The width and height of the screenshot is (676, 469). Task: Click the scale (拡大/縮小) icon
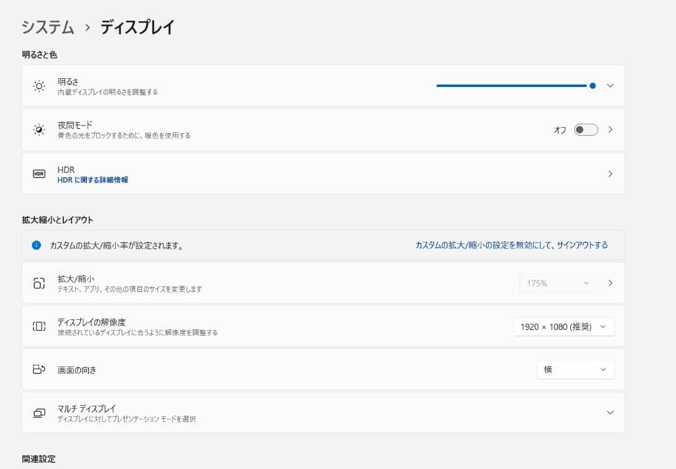[39, 283]
